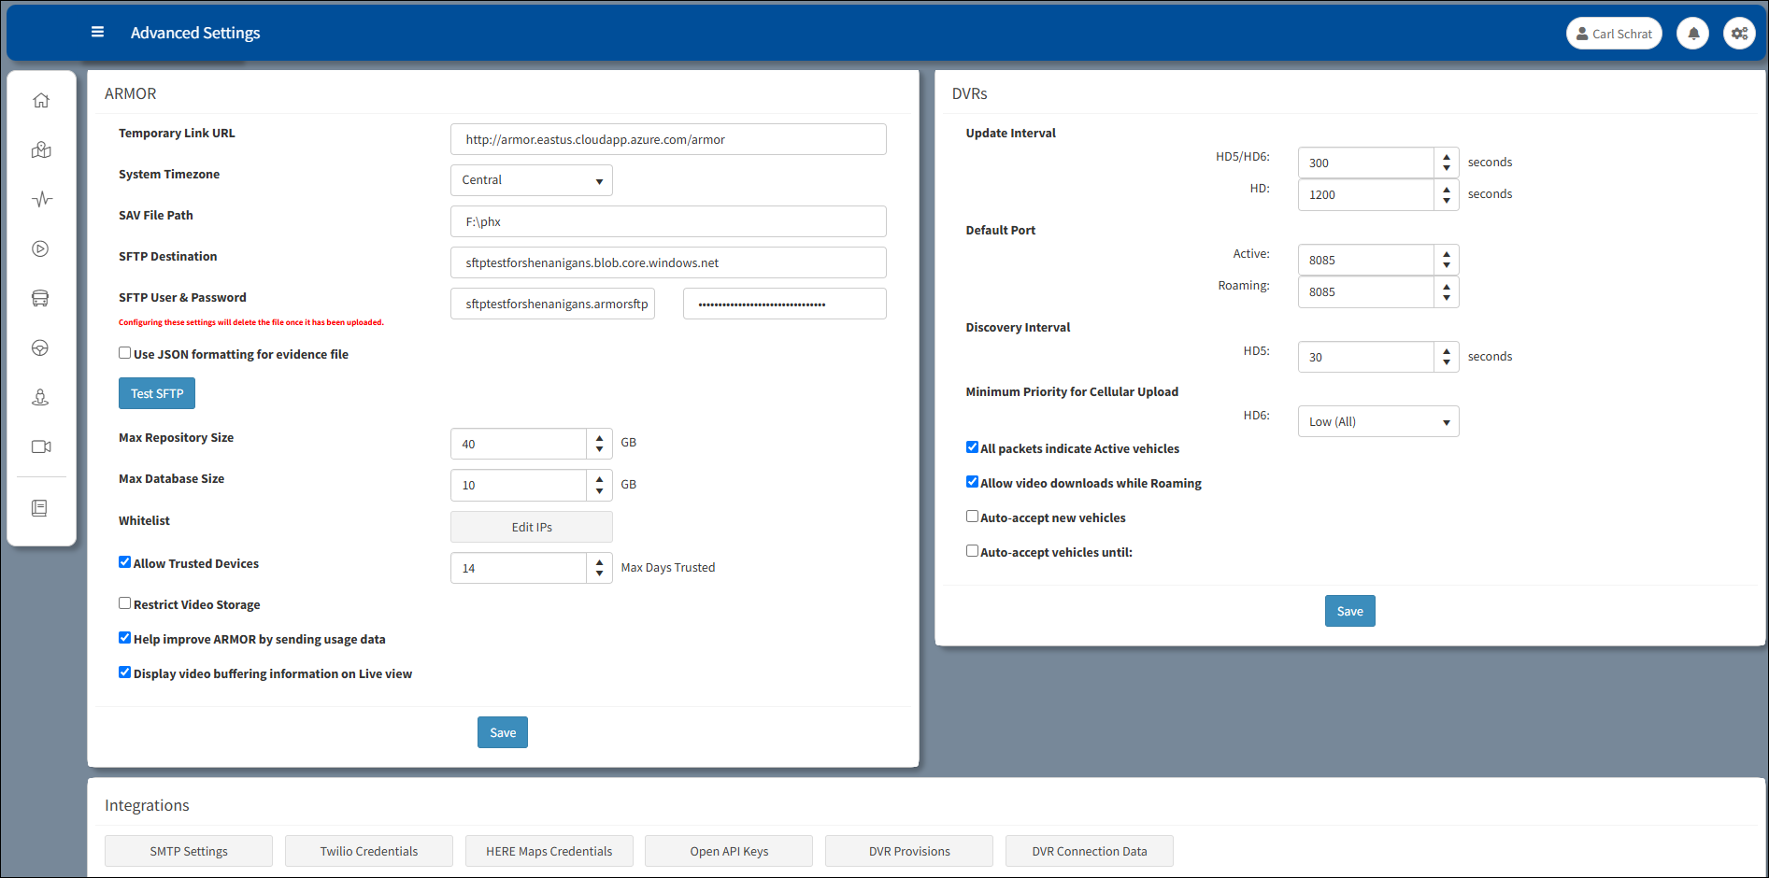Click the SFTP Destination field
Screen dimensions: 1769x878
click(668, 262)
